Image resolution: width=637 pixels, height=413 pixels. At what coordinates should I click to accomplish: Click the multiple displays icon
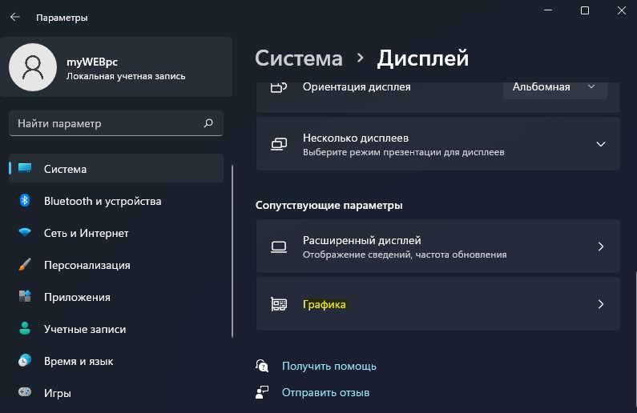(279, 144)
